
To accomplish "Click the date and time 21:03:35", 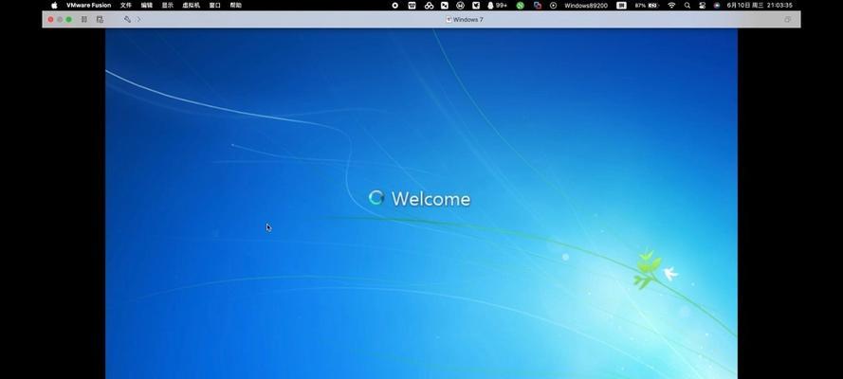I will (x=760, y=6).
